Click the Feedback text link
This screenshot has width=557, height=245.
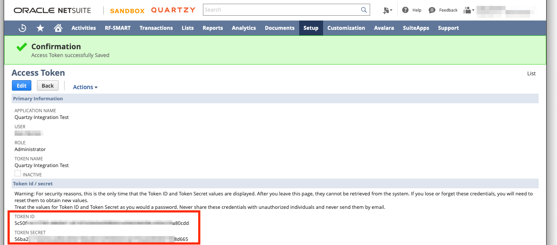(448, 10)
